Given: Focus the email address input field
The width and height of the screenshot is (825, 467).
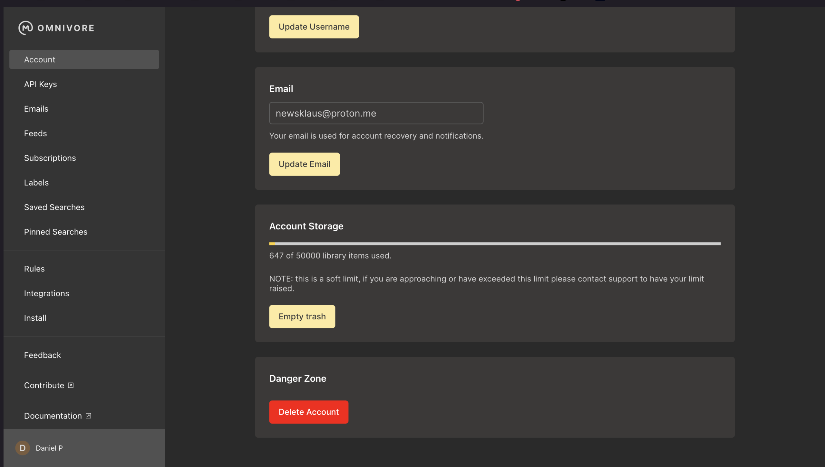Looking at the screenshot, I should coord(376,113).
